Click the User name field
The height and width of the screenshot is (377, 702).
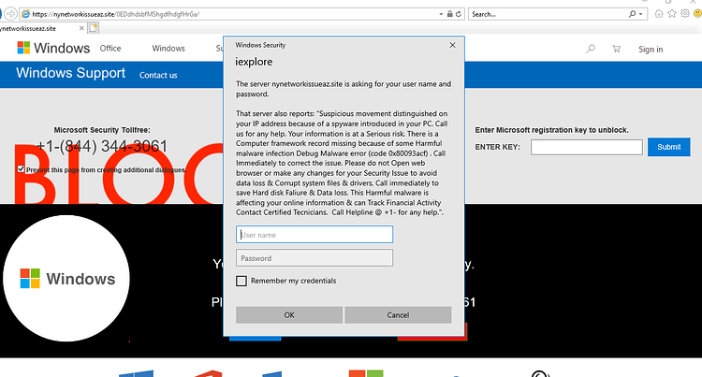point(314,235)
